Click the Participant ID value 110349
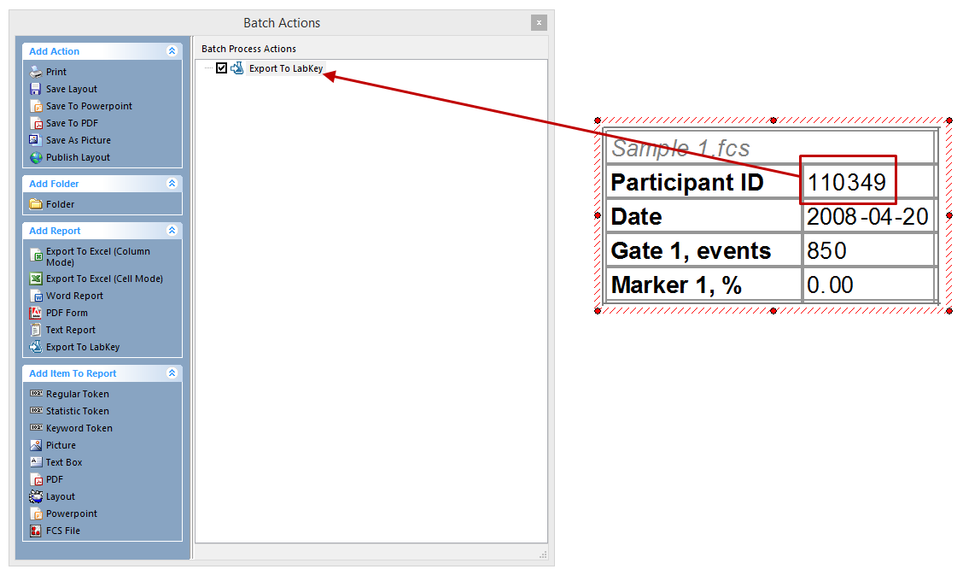 (847, 182)
